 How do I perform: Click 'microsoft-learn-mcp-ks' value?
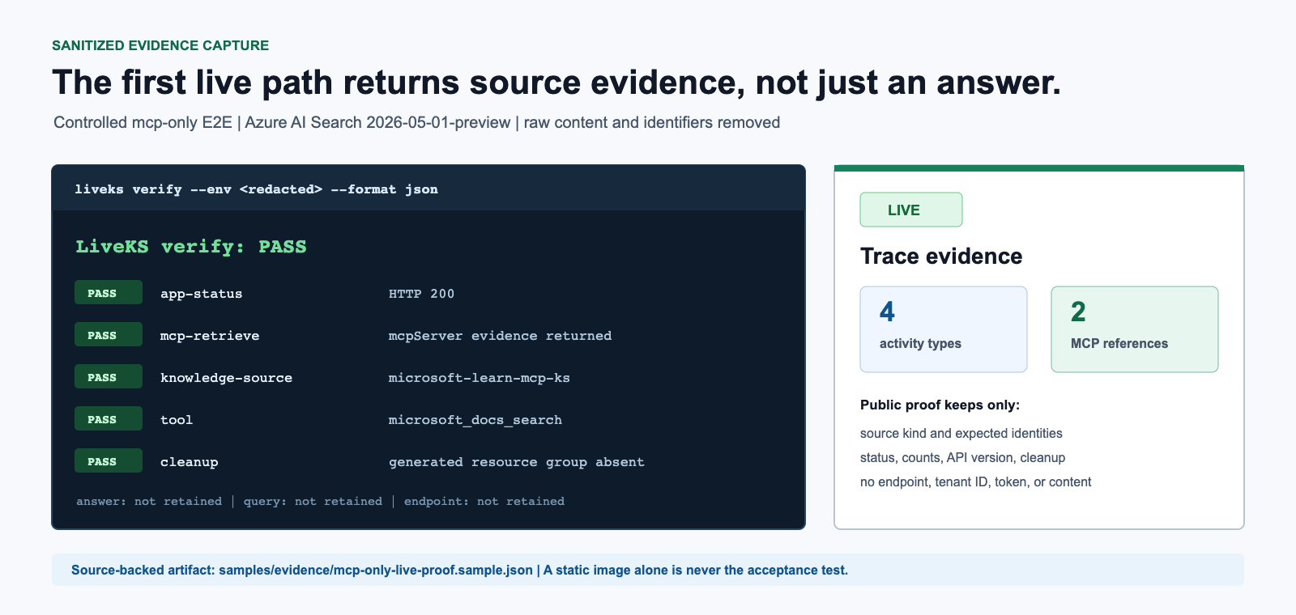pyautogui.click(x=480, y=378)
